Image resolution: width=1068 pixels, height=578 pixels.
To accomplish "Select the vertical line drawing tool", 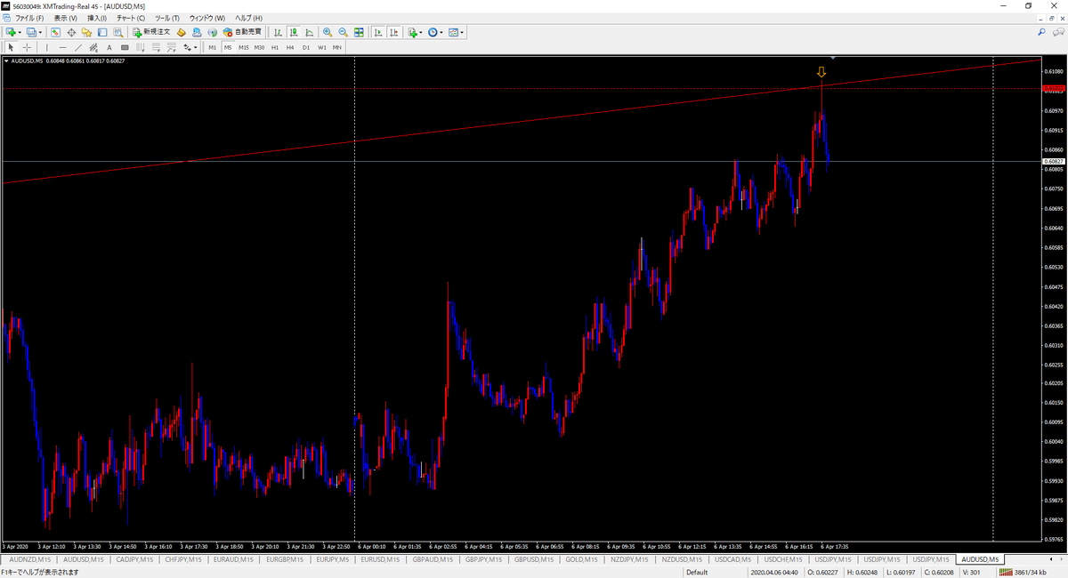I will tap(47, 47).
